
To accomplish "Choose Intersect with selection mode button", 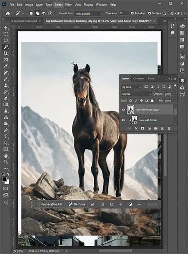I will pyautogui.click(x=50, y=13).
